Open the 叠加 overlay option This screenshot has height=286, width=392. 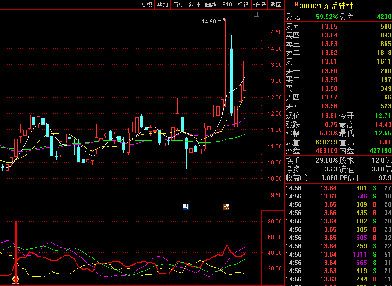pos(163,5)
